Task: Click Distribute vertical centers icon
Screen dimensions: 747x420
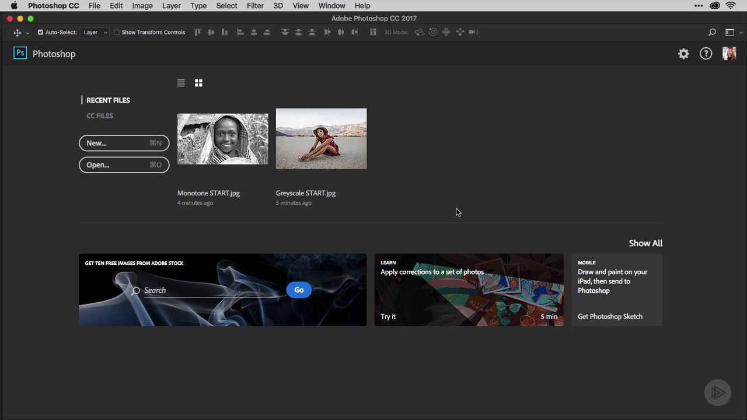Action: [298, 32]
